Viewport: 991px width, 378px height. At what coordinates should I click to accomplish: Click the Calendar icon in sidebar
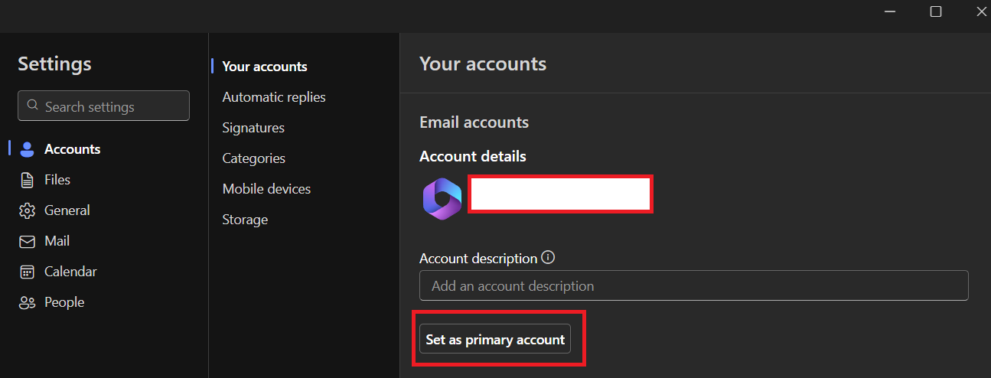[28, 272]
